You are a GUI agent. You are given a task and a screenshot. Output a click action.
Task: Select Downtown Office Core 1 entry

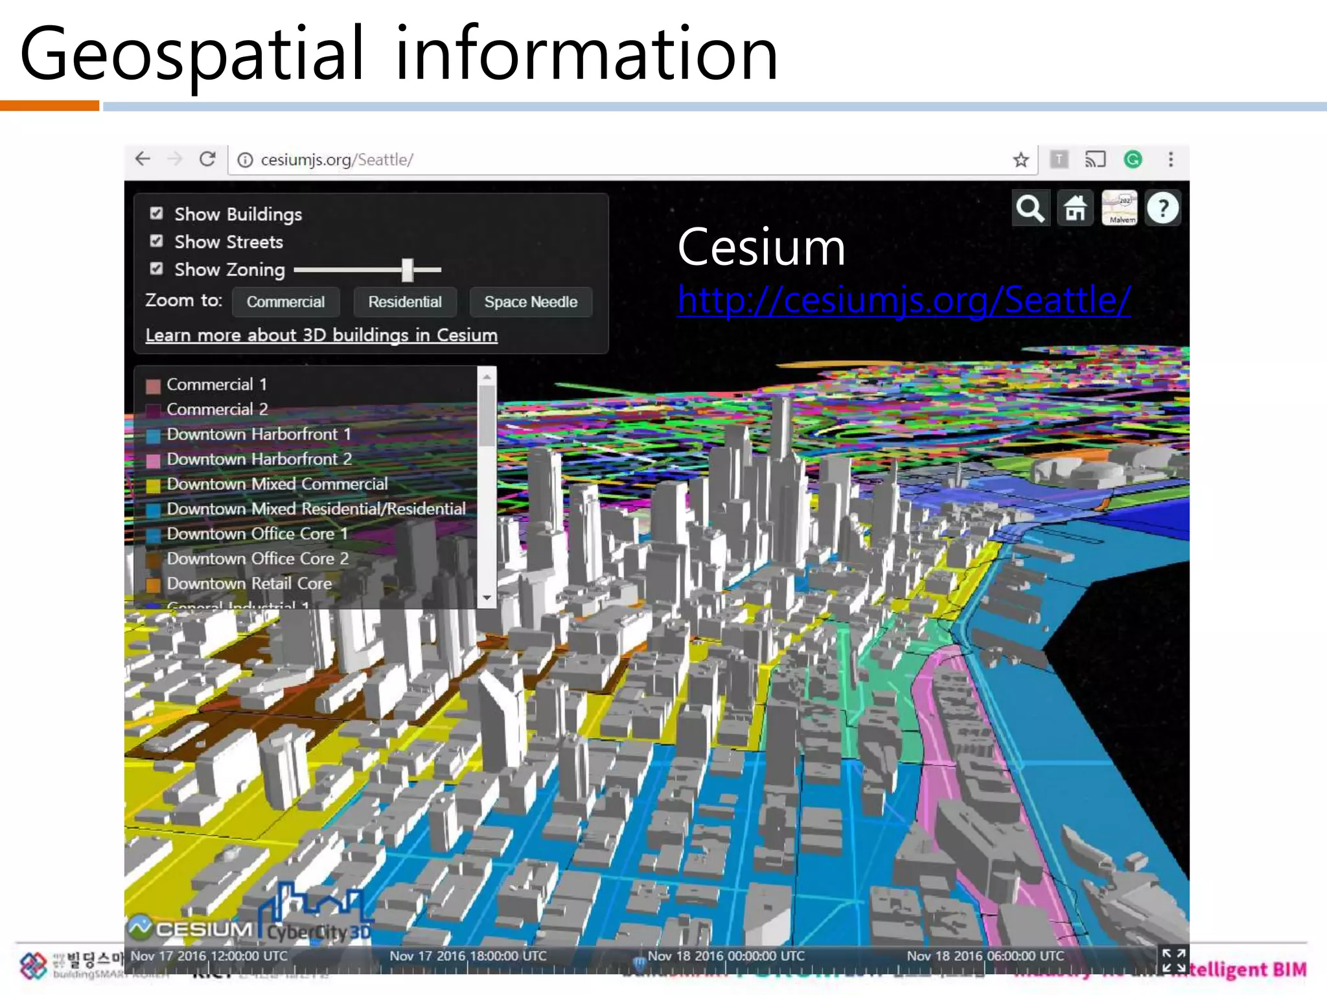tap(257, 534)
